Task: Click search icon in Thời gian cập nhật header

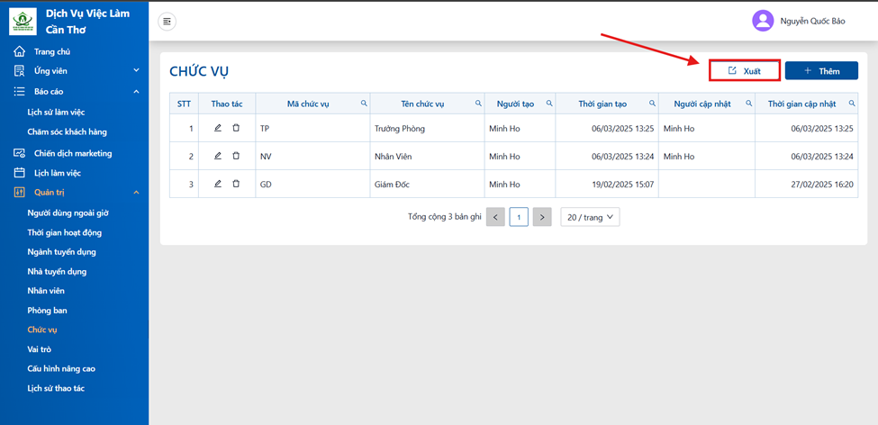Action: tap(852, 104)
